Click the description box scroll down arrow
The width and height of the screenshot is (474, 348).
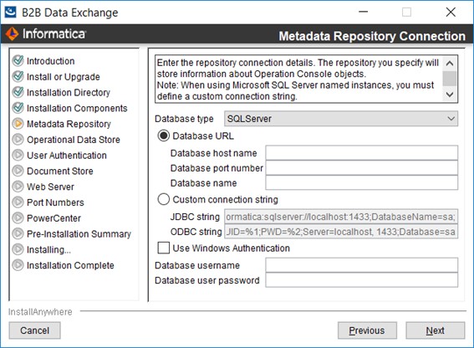[450, 95]
